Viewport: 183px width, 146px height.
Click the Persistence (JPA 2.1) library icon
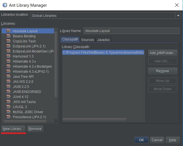point(8,117)
